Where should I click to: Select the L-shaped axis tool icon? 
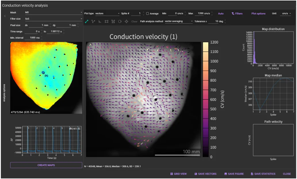coord(100,21)
